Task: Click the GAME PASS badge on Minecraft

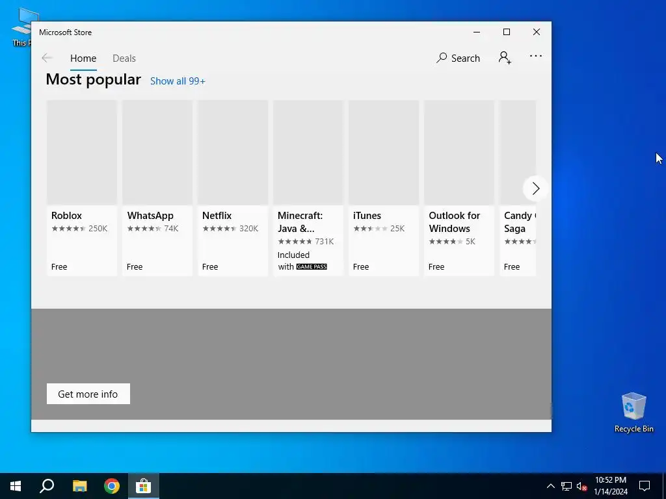Action: point(312,267)
